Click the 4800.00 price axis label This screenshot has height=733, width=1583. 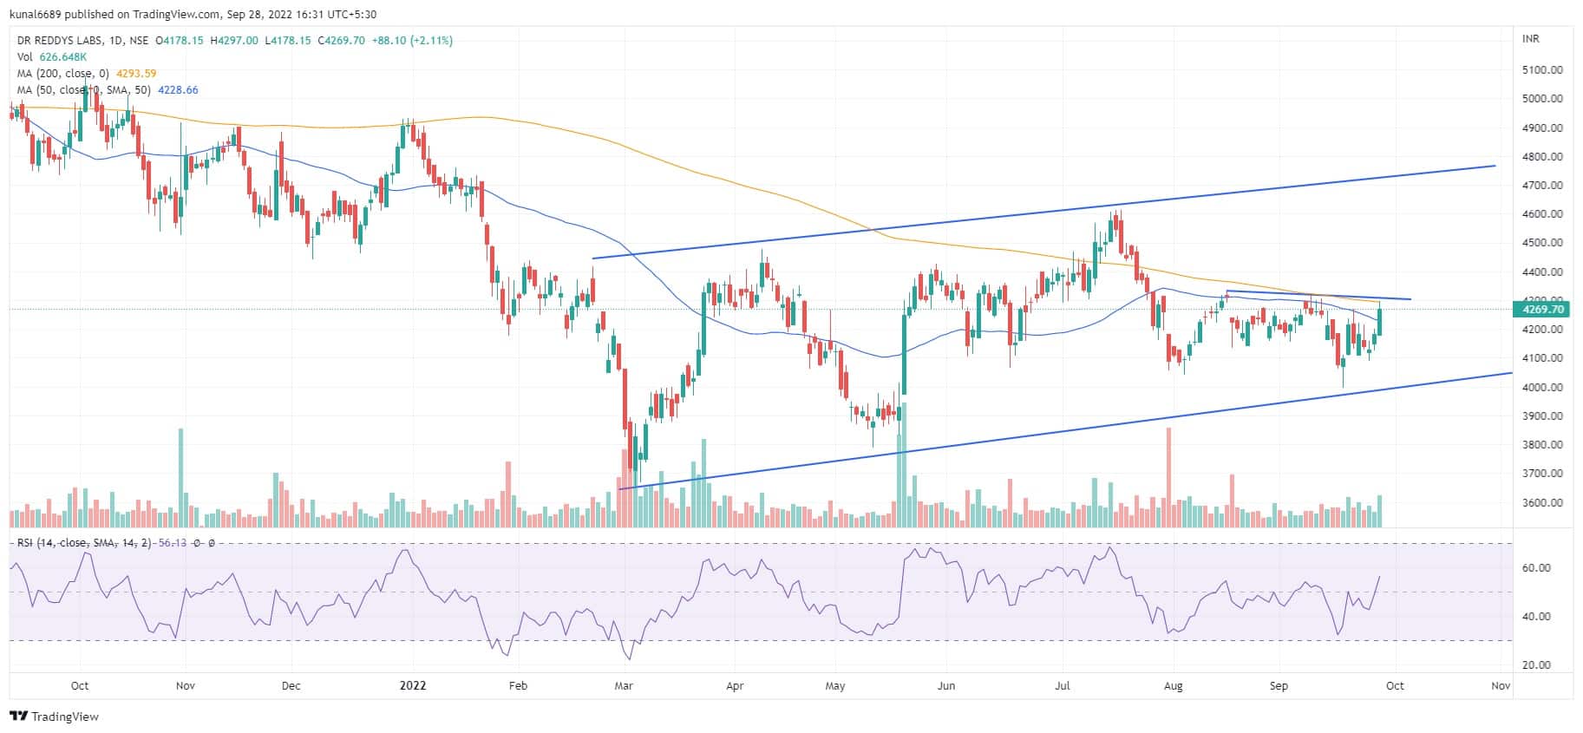[x=1542, y=157]
